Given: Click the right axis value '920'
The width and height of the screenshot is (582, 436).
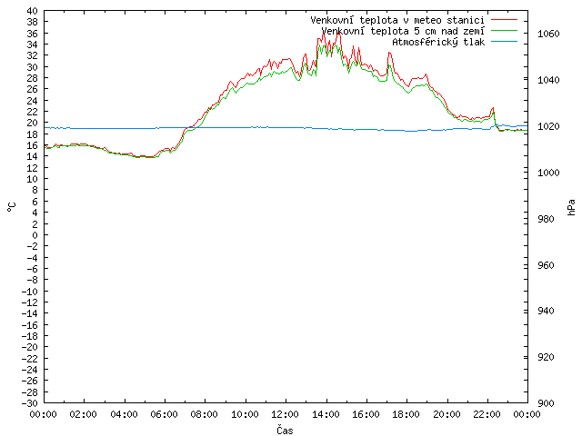Looking at the screenshot, I should tap(546, 357).
